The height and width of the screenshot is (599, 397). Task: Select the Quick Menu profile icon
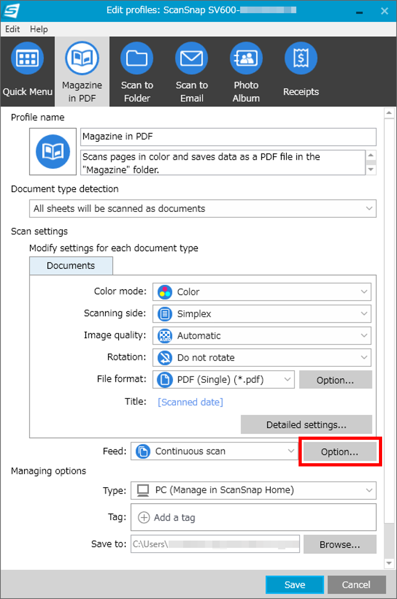pos(27,59)
